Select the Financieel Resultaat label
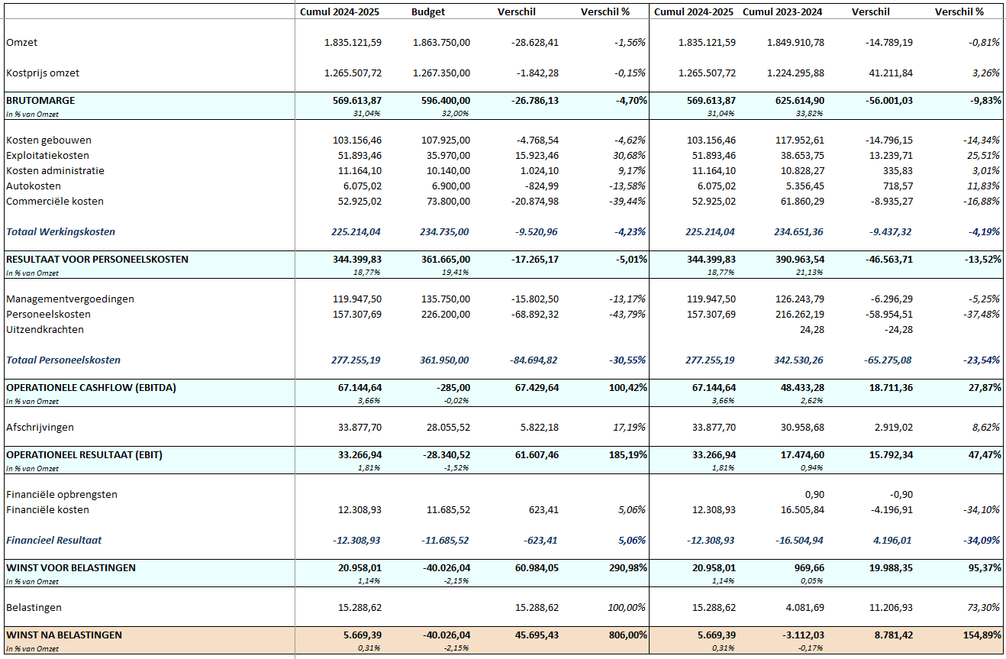1006x659 pixels. click(x=54, y=541)
